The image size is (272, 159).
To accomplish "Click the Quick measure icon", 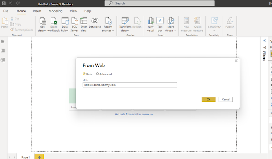I will click(198, 25).
